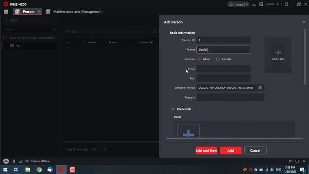
Task: Click the Device Offline status text
Action: coord(41,161)
